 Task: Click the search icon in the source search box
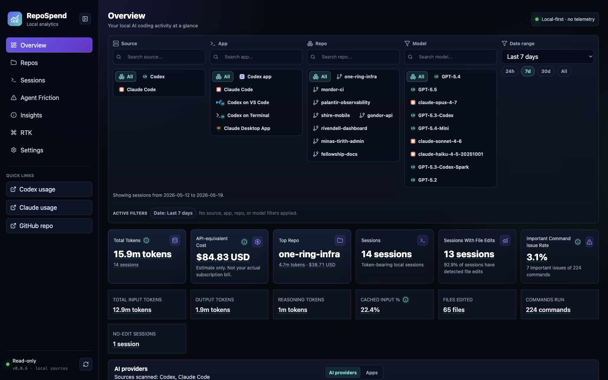119,57
